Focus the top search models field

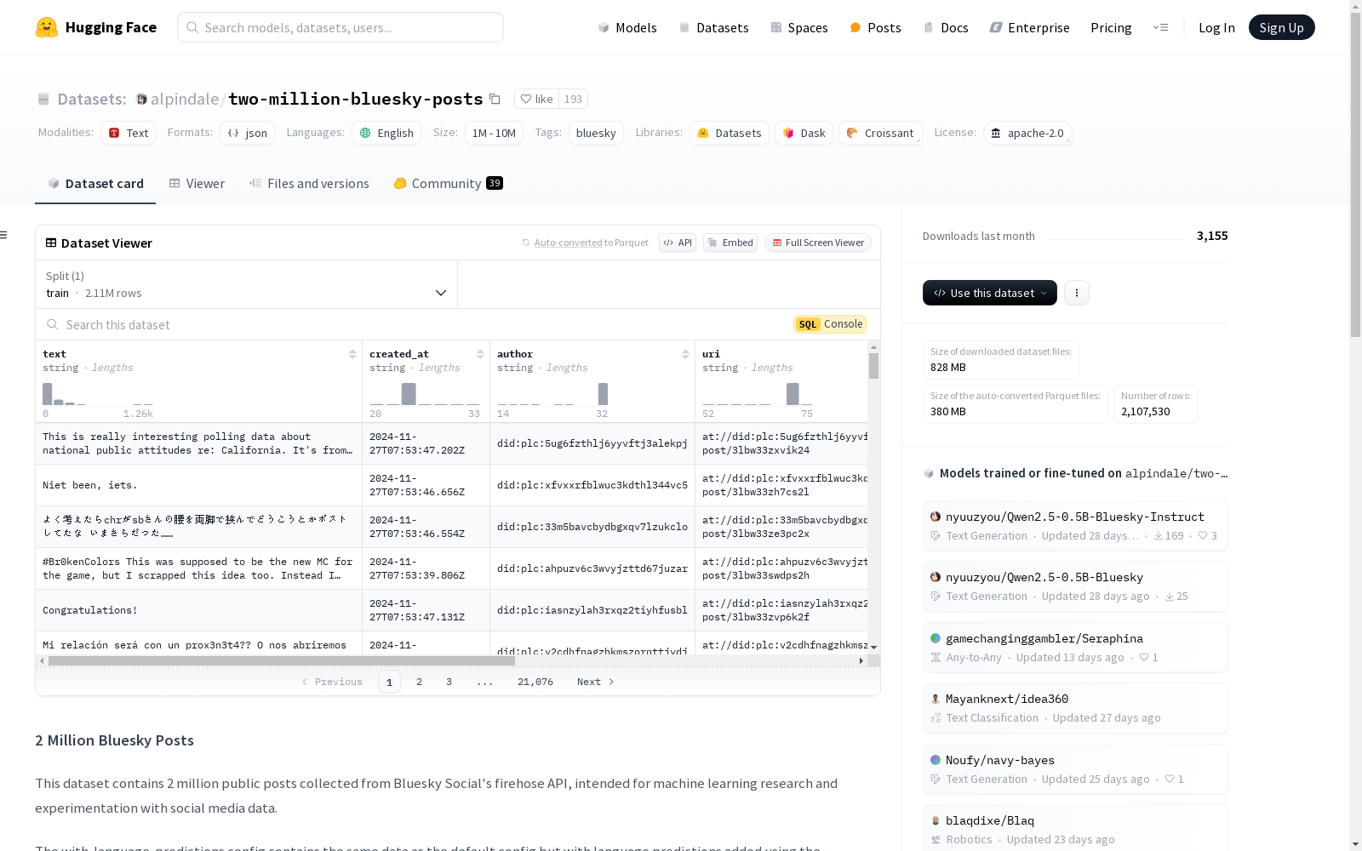pyautogui.click(x=340, y=27)
